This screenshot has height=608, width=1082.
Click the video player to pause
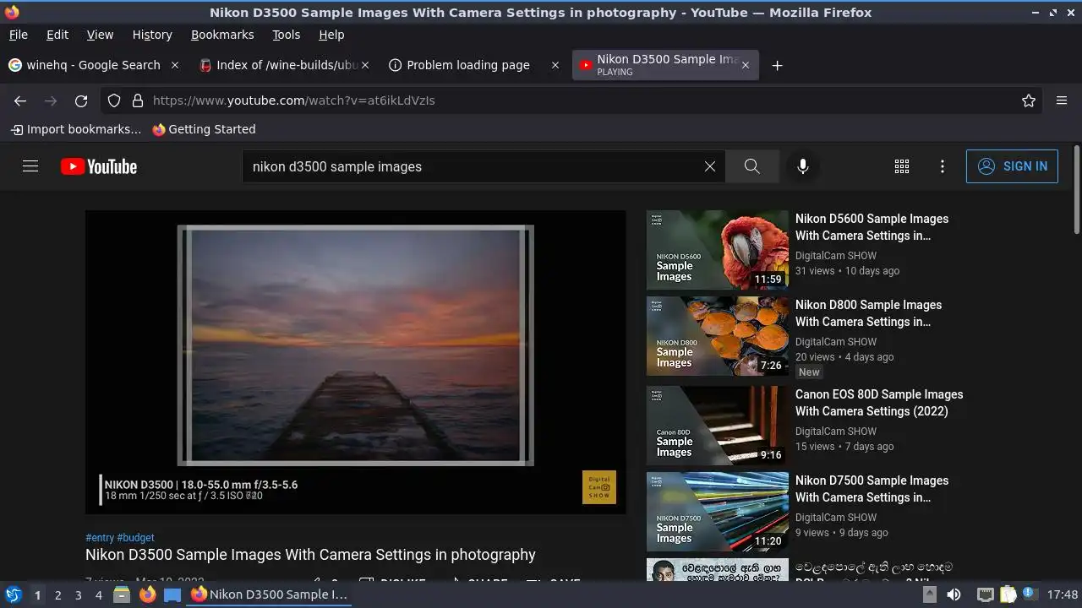356,362
